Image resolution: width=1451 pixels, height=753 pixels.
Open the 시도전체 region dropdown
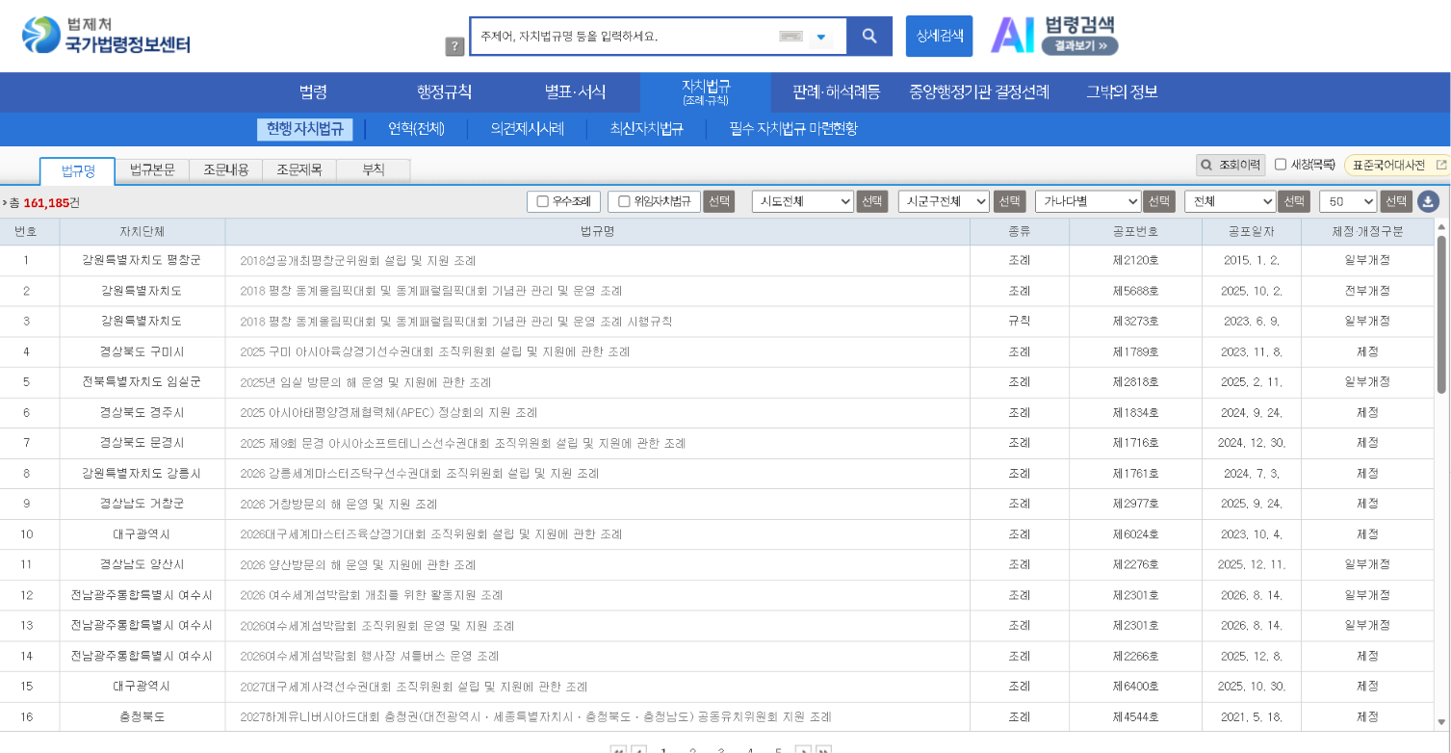802,201
